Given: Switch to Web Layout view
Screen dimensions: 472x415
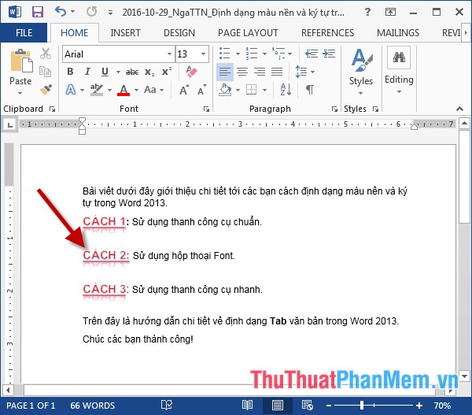Looking at the screenshot, I should 308,405.
